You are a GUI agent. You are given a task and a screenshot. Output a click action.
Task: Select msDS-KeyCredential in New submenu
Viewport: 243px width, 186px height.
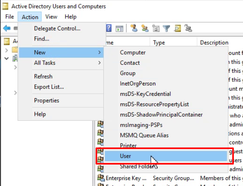(166, 94)
